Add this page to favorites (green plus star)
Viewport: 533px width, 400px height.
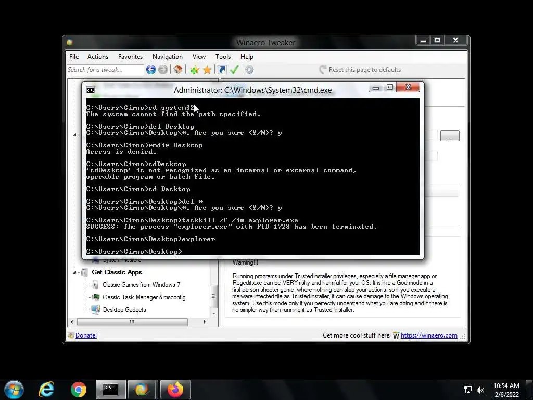(x=195, y=70)
